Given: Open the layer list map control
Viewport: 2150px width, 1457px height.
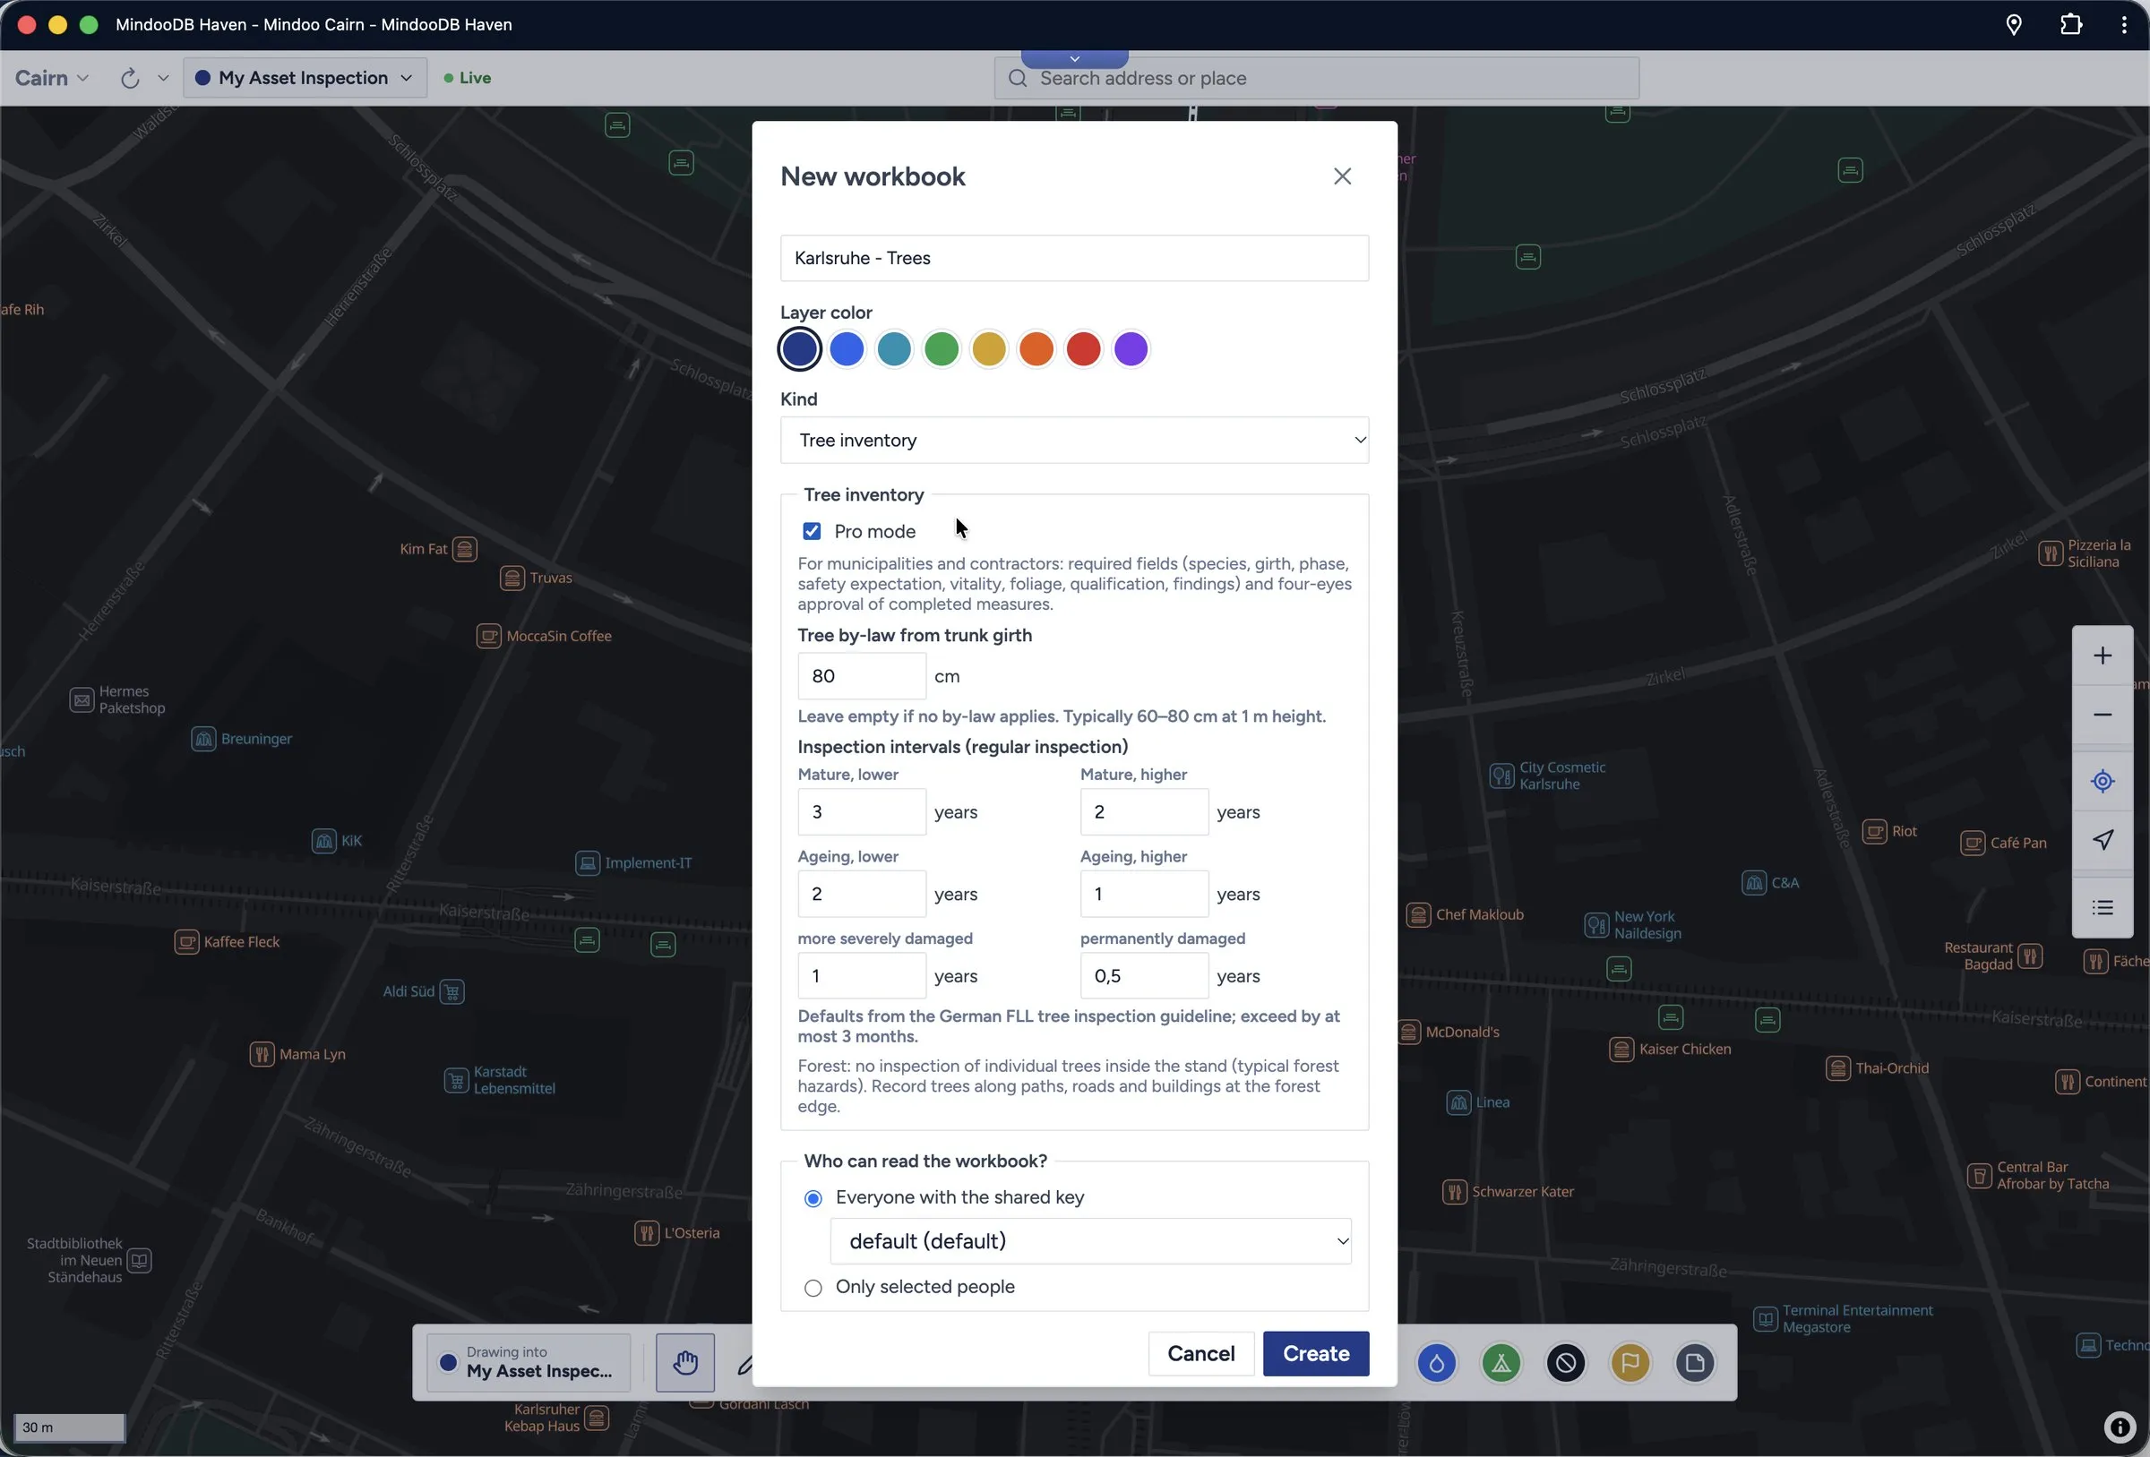Looking at the screenshot, I should click(x=2102, y=907).
